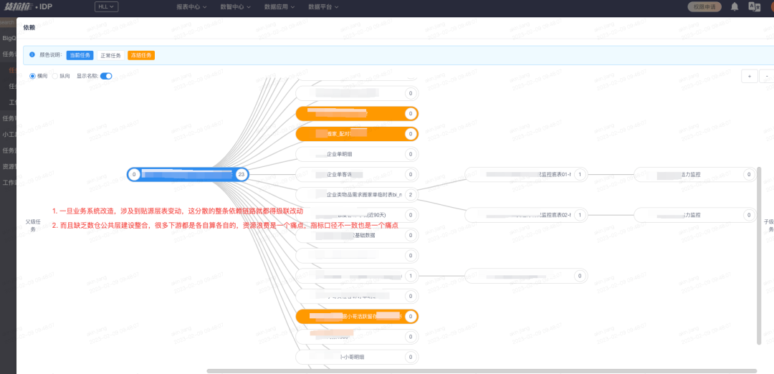Click the notification bell icon
Viewport: 774px width, 374px height.
coord(735,6)
